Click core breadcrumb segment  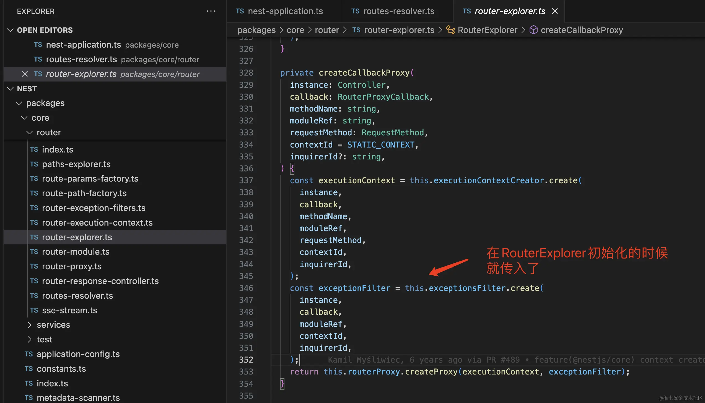point(295,30)
